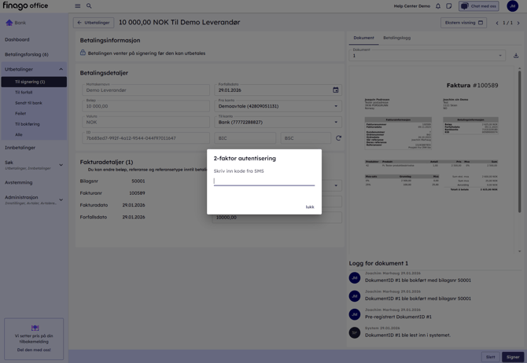527x363 pixels.
Task: Click the Slett button
Action: pyautogui.click(x=490, y=357)
